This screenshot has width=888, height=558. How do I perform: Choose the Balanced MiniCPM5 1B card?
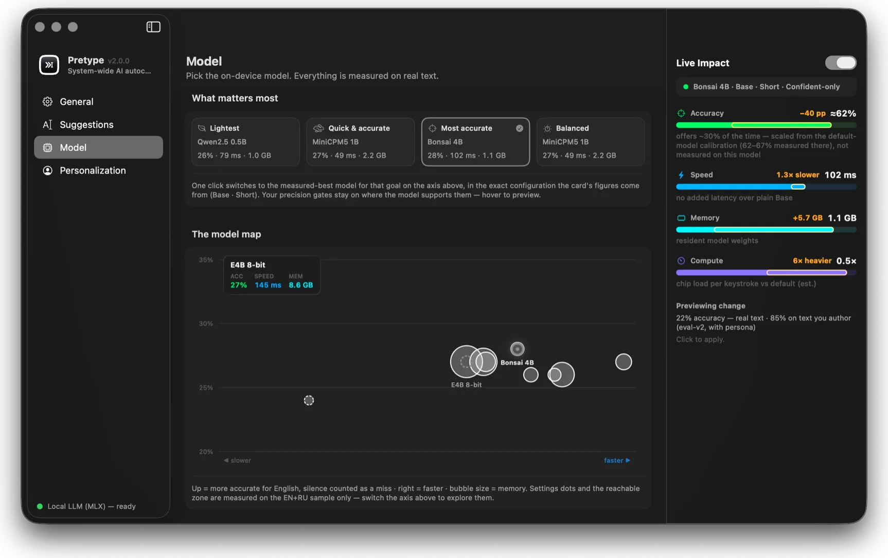[591, 142]
